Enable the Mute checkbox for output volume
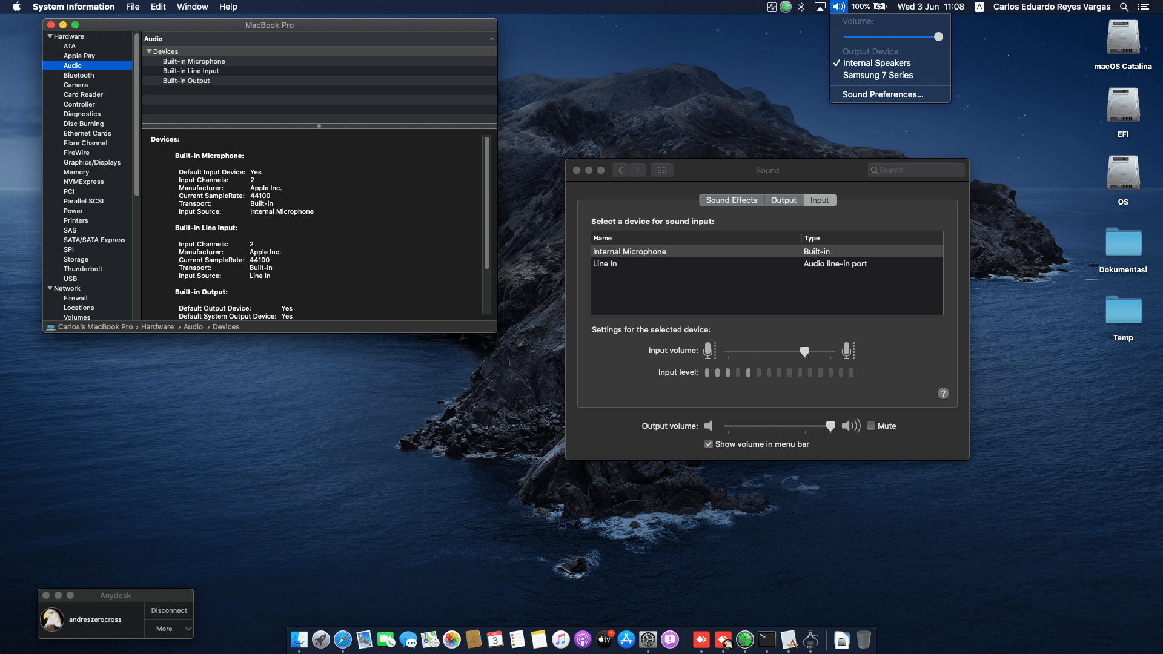 (872, 426)
